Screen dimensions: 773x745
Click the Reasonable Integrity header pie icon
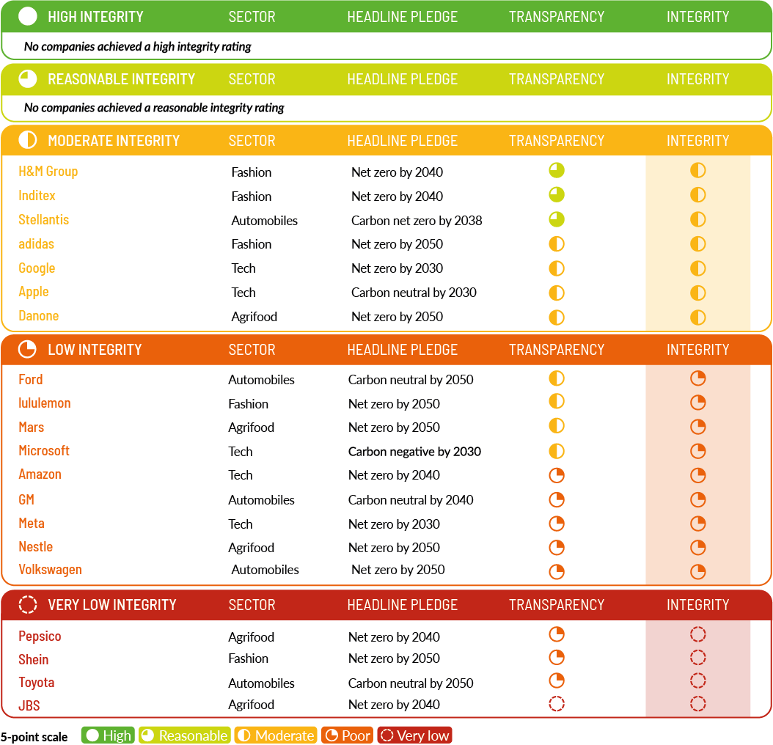28,79
